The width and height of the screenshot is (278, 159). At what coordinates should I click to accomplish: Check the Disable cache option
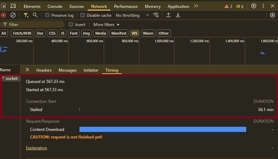(83, 15)
